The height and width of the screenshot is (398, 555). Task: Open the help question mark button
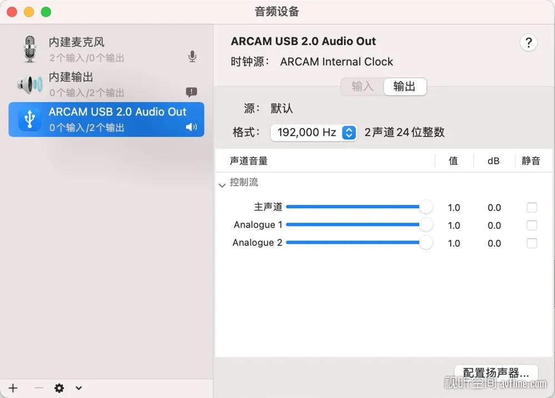(x=528, y=43)
